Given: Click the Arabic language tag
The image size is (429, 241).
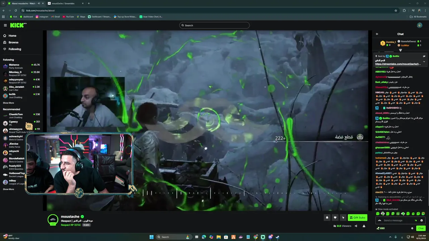Looking at the screenshot, I should pyautogui.click(x=86, y=225).
